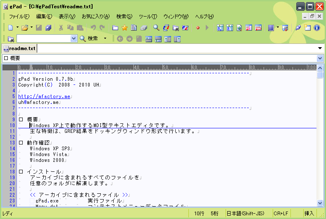Click the pin icon in toolbar

coord(298,28)
